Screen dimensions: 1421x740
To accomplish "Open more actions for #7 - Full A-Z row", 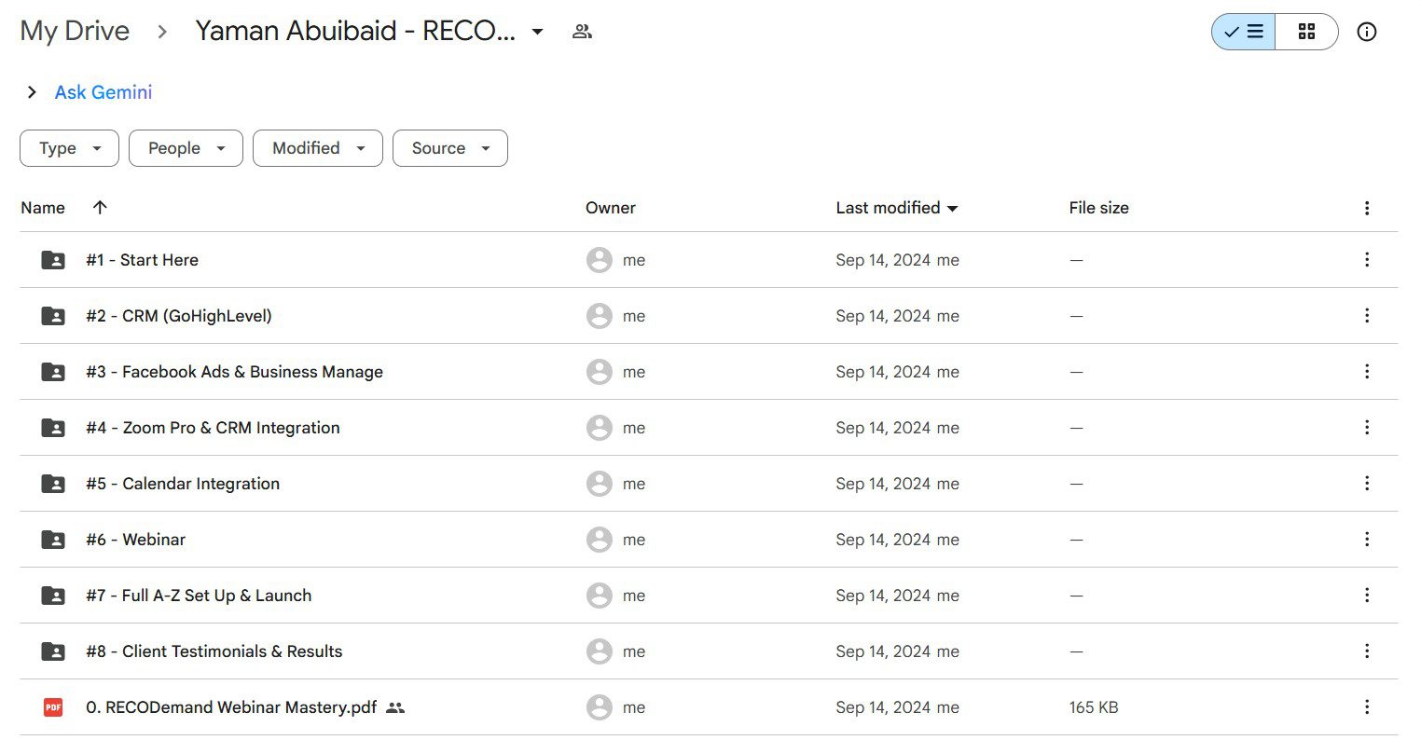I will pyautogui.click(x=1367, y=596).
